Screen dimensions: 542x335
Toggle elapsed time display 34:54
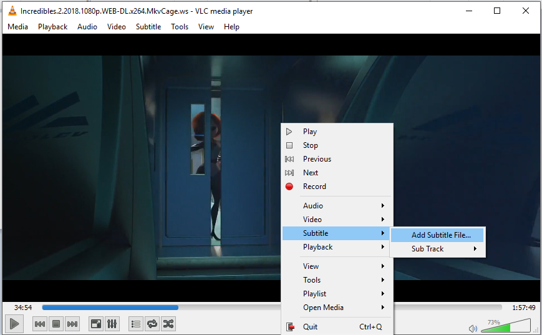(23, 308)
